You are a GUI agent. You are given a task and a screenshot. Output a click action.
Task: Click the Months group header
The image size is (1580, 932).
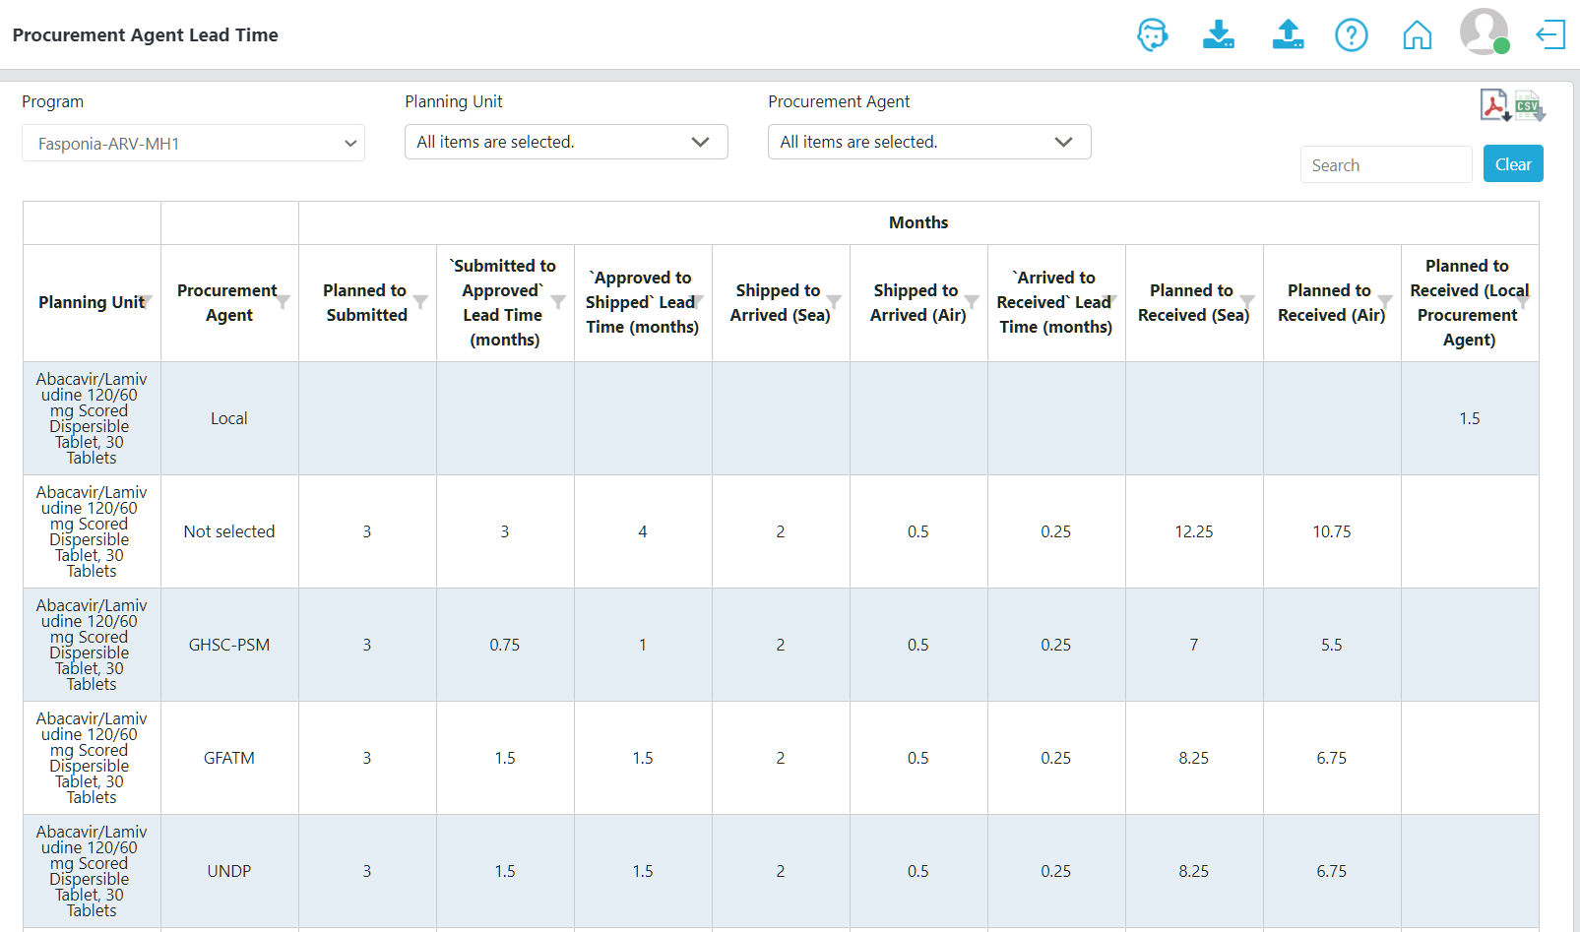point(918,222)
